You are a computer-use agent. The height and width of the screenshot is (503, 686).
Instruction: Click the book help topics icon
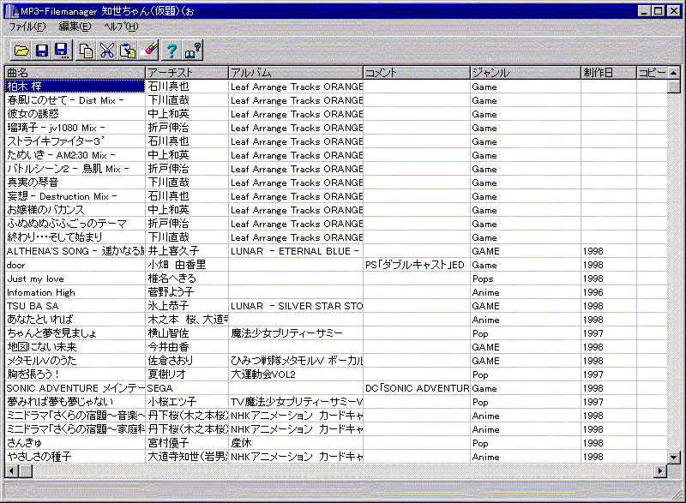(x=192, y=51)
